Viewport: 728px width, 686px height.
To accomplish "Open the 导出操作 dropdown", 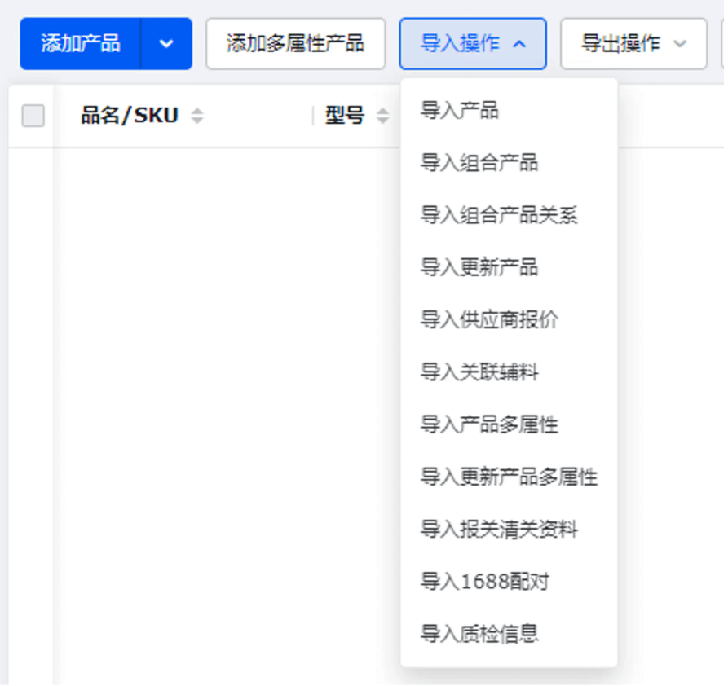I will [633, 44].
